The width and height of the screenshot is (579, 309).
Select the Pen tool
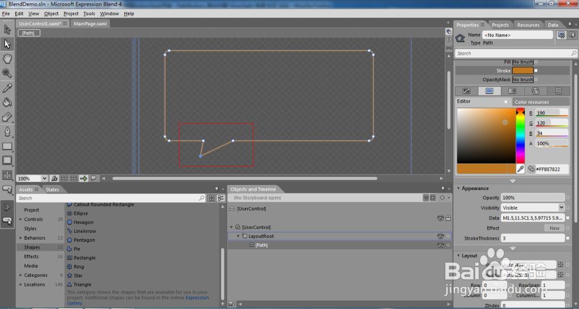pyautogui.click(x=7, y=132)
